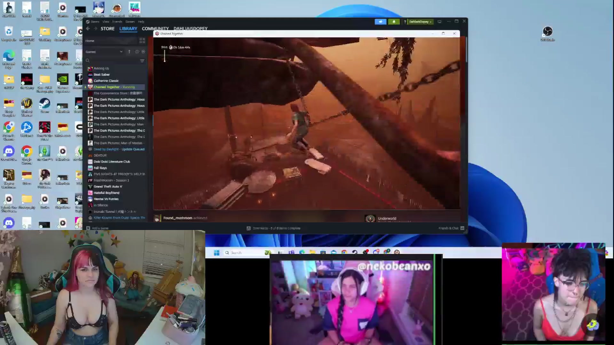
Task: Open Steam desktop shortcut
Action: (x=44, y=105)
